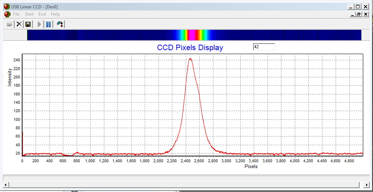Click the CCD Pixels Display title
373x192 pixels.
190,48
